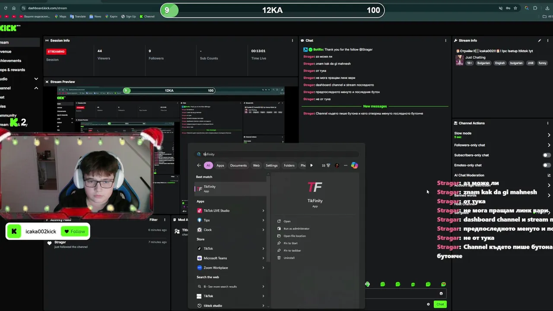This screenshot has height=311, width=553.
Task: Edit stream info with the pencil icon
Action: [539, 40]
